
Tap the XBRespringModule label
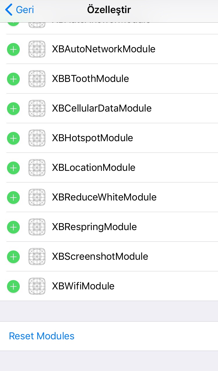pyautogui.click(x=94, y=227)
